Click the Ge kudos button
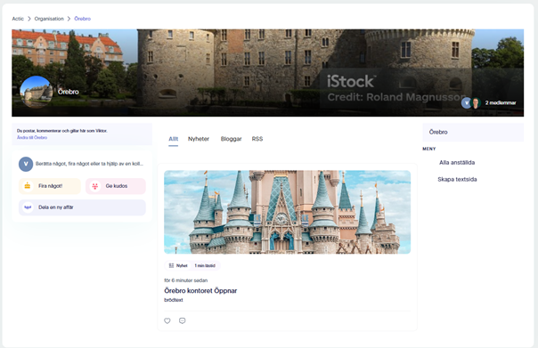The width and height of the screenshot is (538, 348). [116, 186]
